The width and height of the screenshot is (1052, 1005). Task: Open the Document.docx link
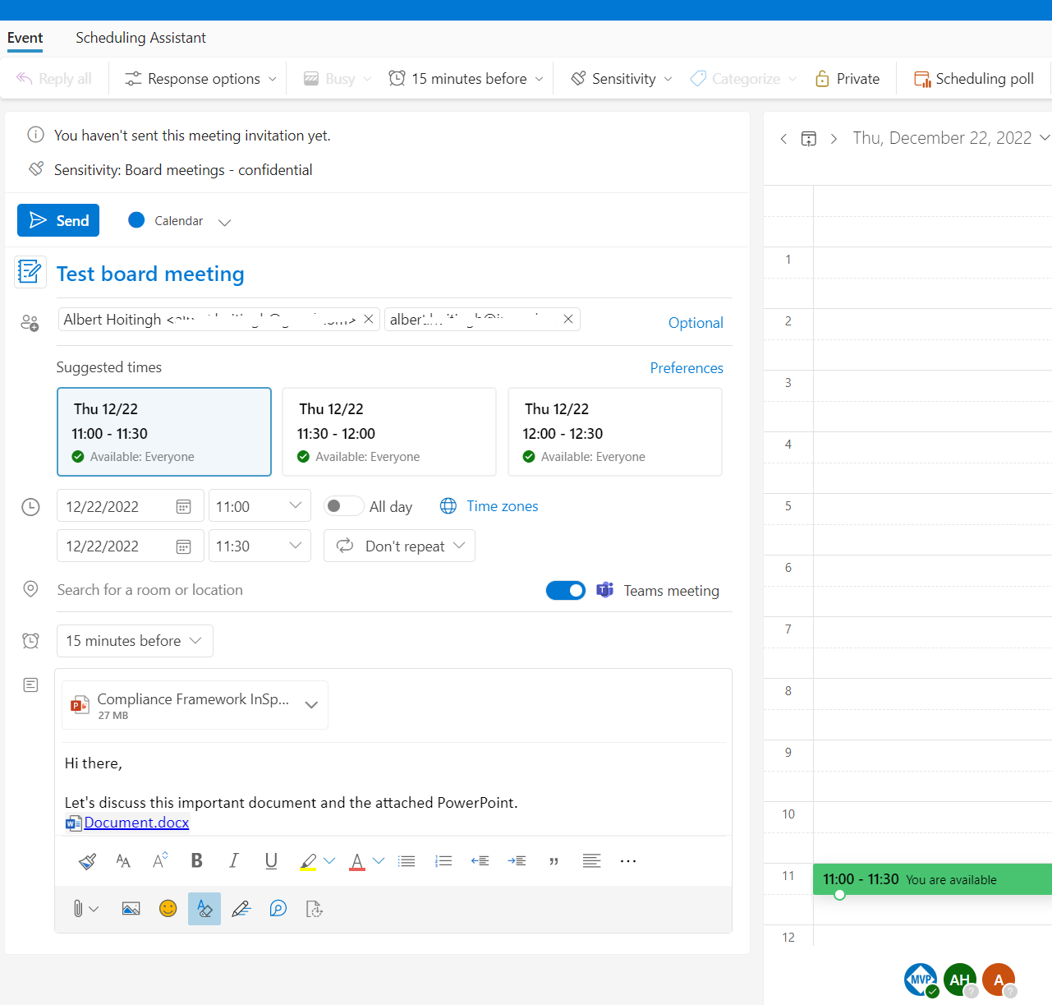click(136, 823)
